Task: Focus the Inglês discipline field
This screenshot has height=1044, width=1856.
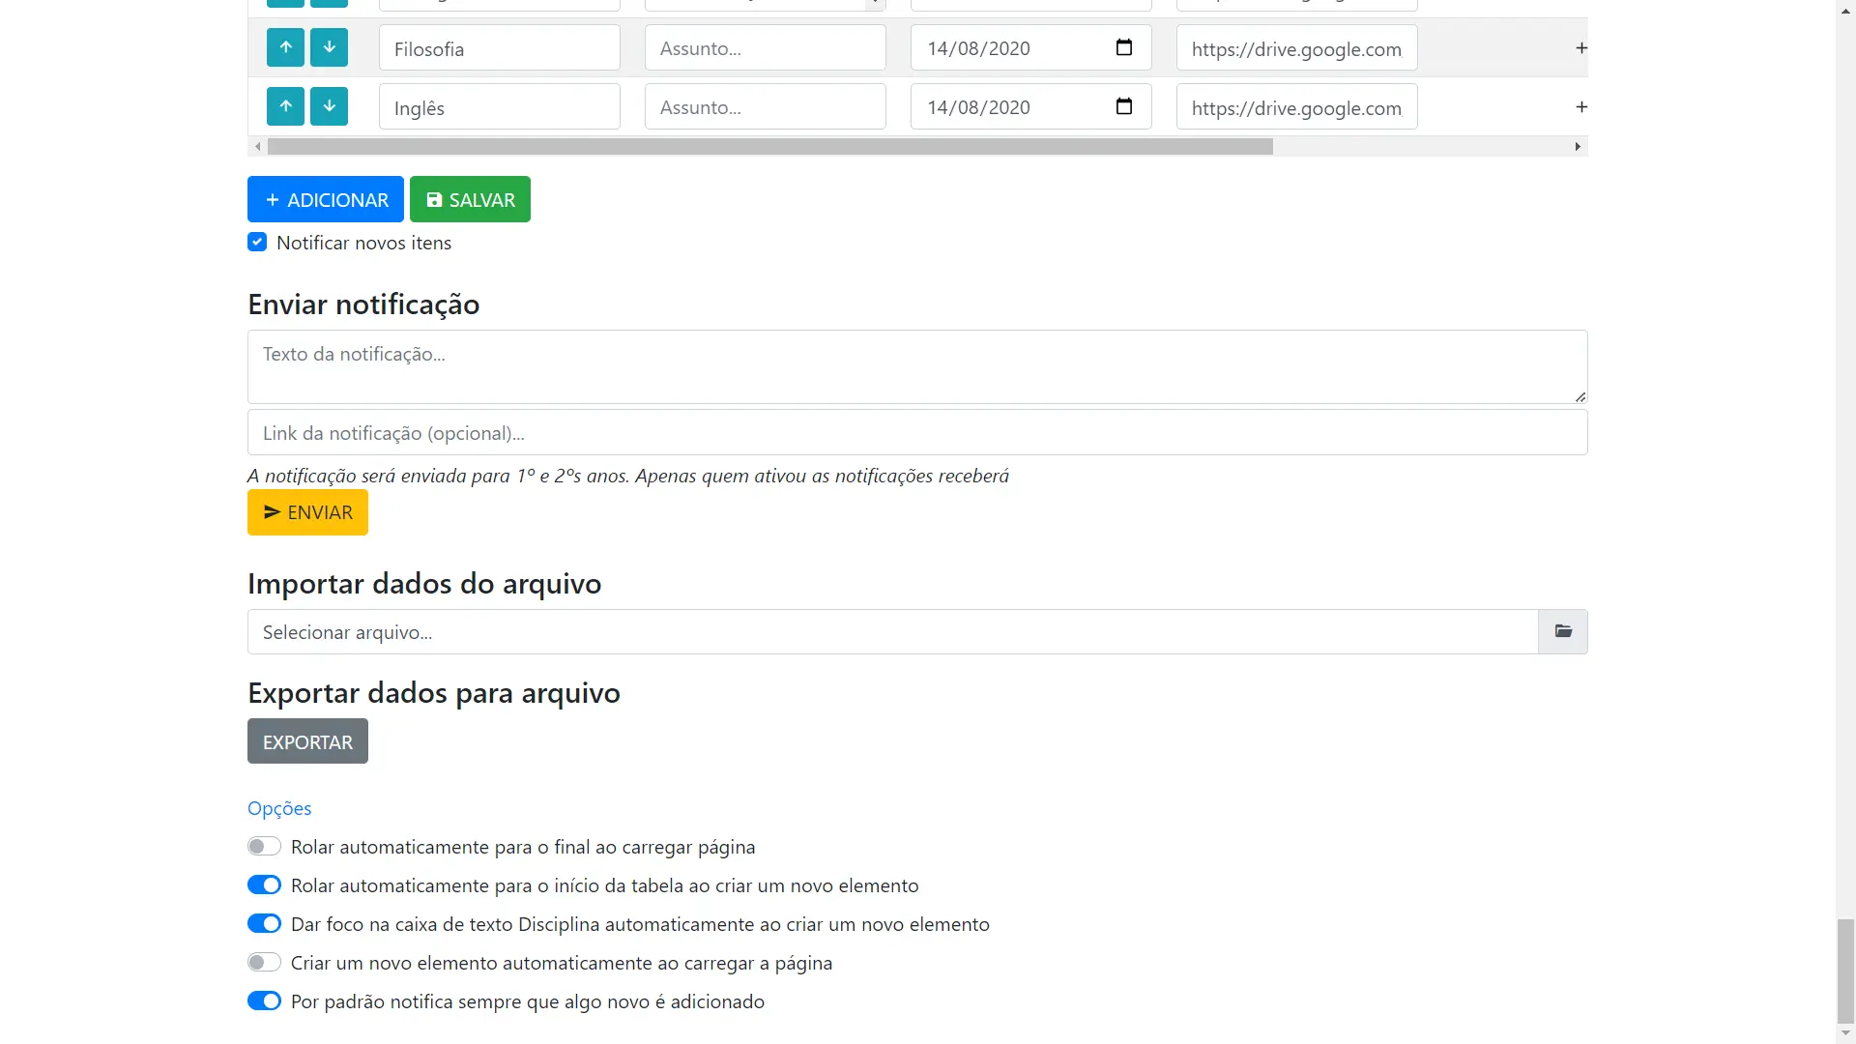Action: coord(500,106)
